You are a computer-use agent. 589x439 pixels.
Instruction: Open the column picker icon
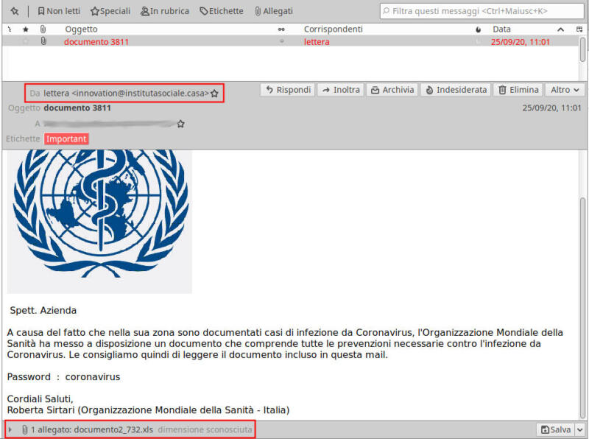click(x=579, y=29)
